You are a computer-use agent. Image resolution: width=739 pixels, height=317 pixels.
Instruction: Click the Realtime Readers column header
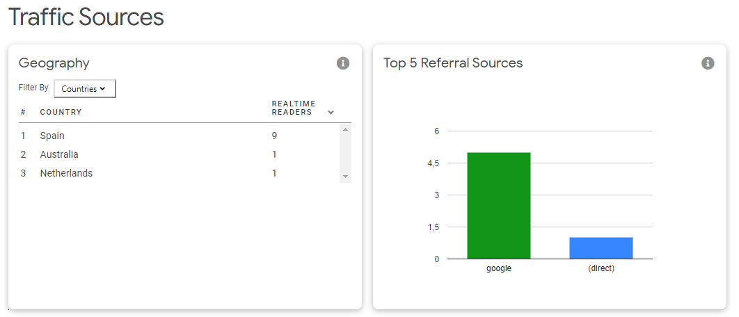[x=293, y=108]
